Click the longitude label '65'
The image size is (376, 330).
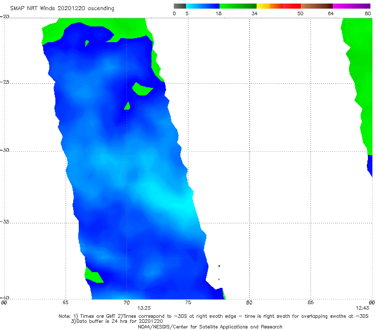66,303
